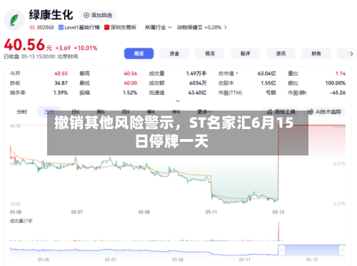
Task: Click left handle of chart range slider
Action: pyautogui.click(x=281, y=250)
